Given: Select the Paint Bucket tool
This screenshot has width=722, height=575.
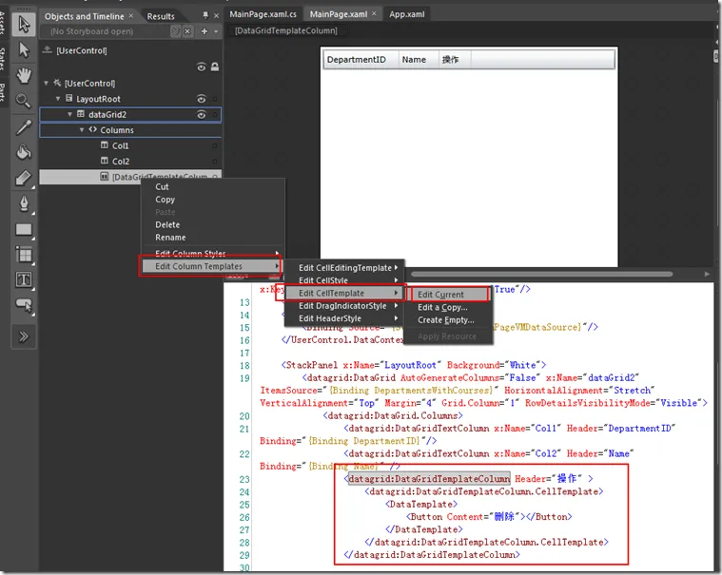Looking at the screenshot, I should point(24,152).
